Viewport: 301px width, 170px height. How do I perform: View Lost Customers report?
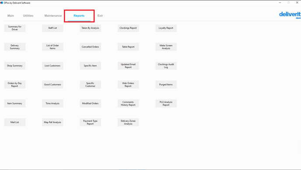52,66
